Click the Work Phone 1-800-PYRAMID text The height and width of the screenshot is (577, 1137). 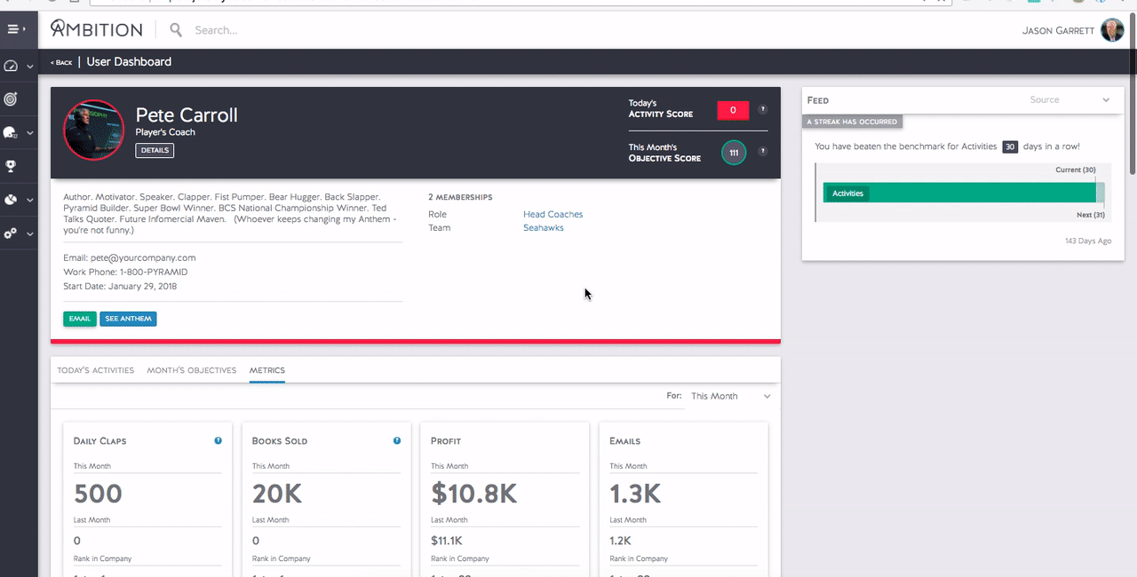[125, 273]
